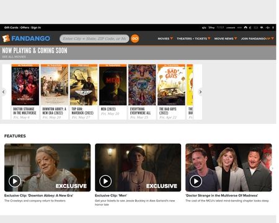
Task: Advance the Features row with right arrow
Action: coord(272,168)
